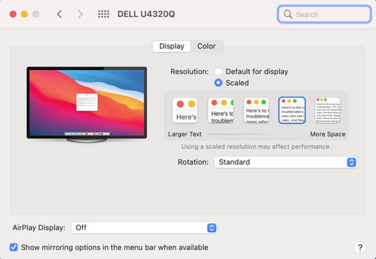The height and width of the screenshot is (259, 376).
Task: Choose the highlighted fourth scaling thumbnail
Action: pyautogui.click(x=292, y=110)
